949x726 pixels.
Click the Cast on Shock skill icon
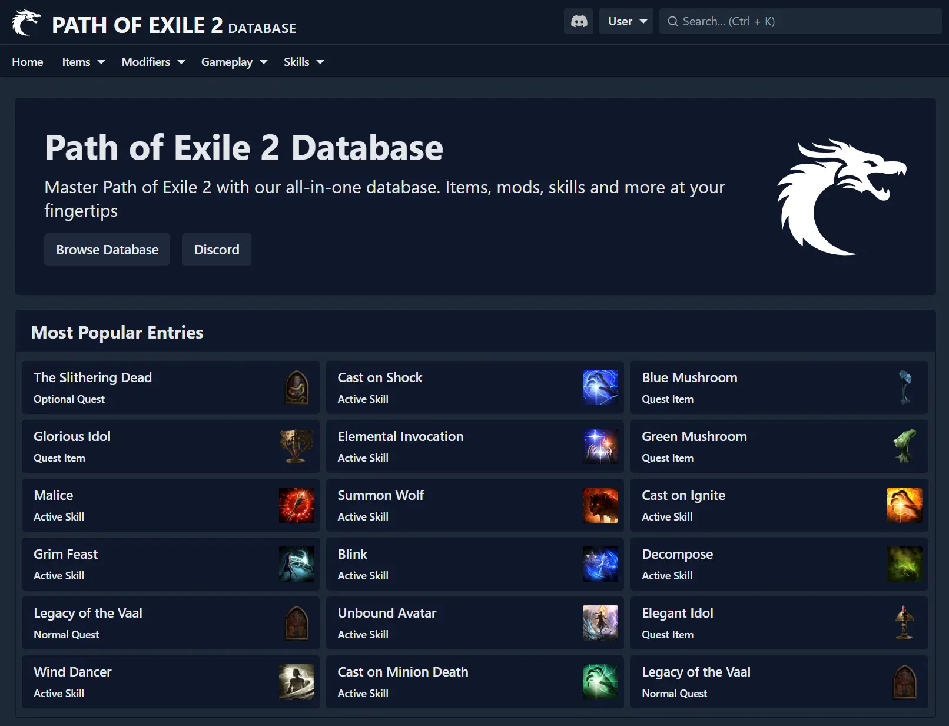[x=600, y=387]
